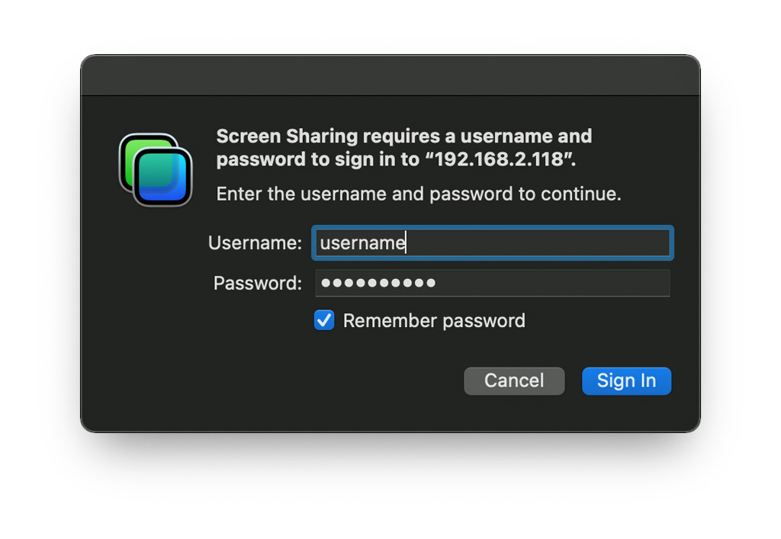Toggle the Remember password checkbox
This screenshot has width=781, height=539.
(323, 320)
